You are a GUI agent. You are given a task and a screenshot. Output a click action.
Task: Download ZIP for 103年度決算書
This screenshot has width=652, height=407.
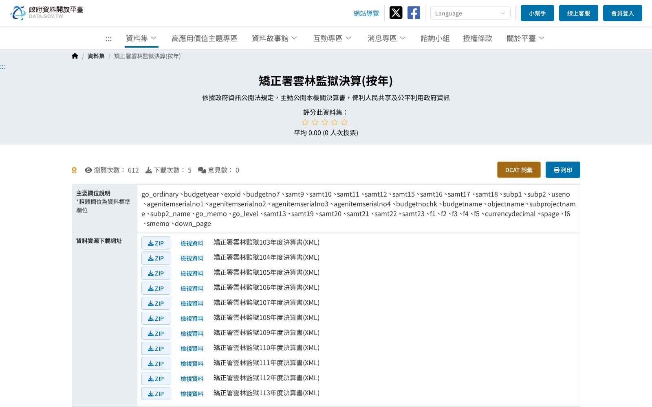pos(156,243)
